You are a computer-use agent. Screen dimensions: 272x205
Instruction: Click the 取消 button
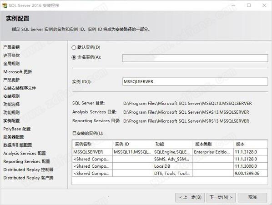[252, 197]
